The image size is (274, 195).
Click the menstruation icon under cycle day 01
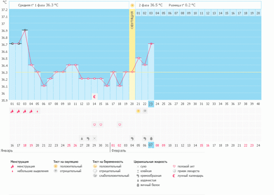point(12,111)
